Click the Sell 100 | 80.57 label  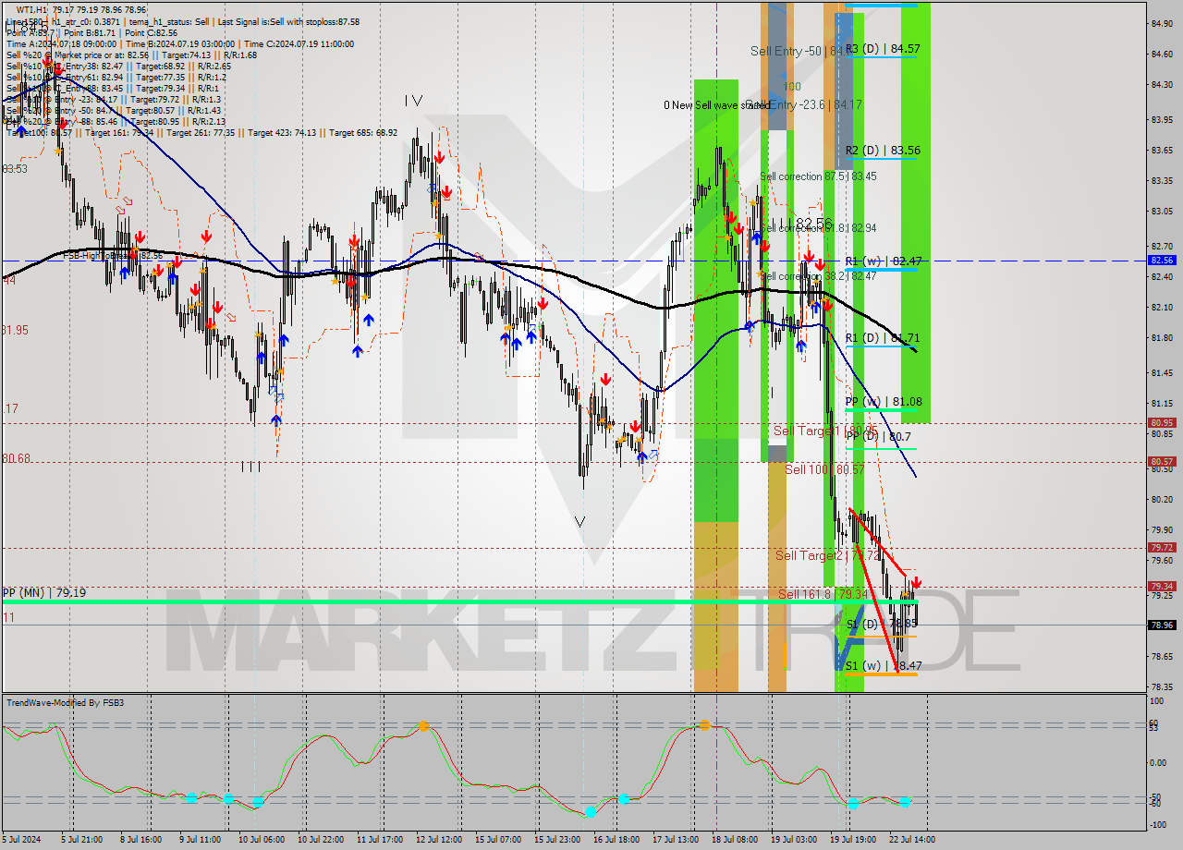point(824,469)
